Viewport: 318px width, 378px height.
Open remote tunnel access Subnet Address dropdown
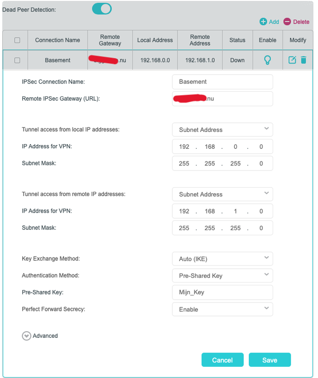point(223,194)
